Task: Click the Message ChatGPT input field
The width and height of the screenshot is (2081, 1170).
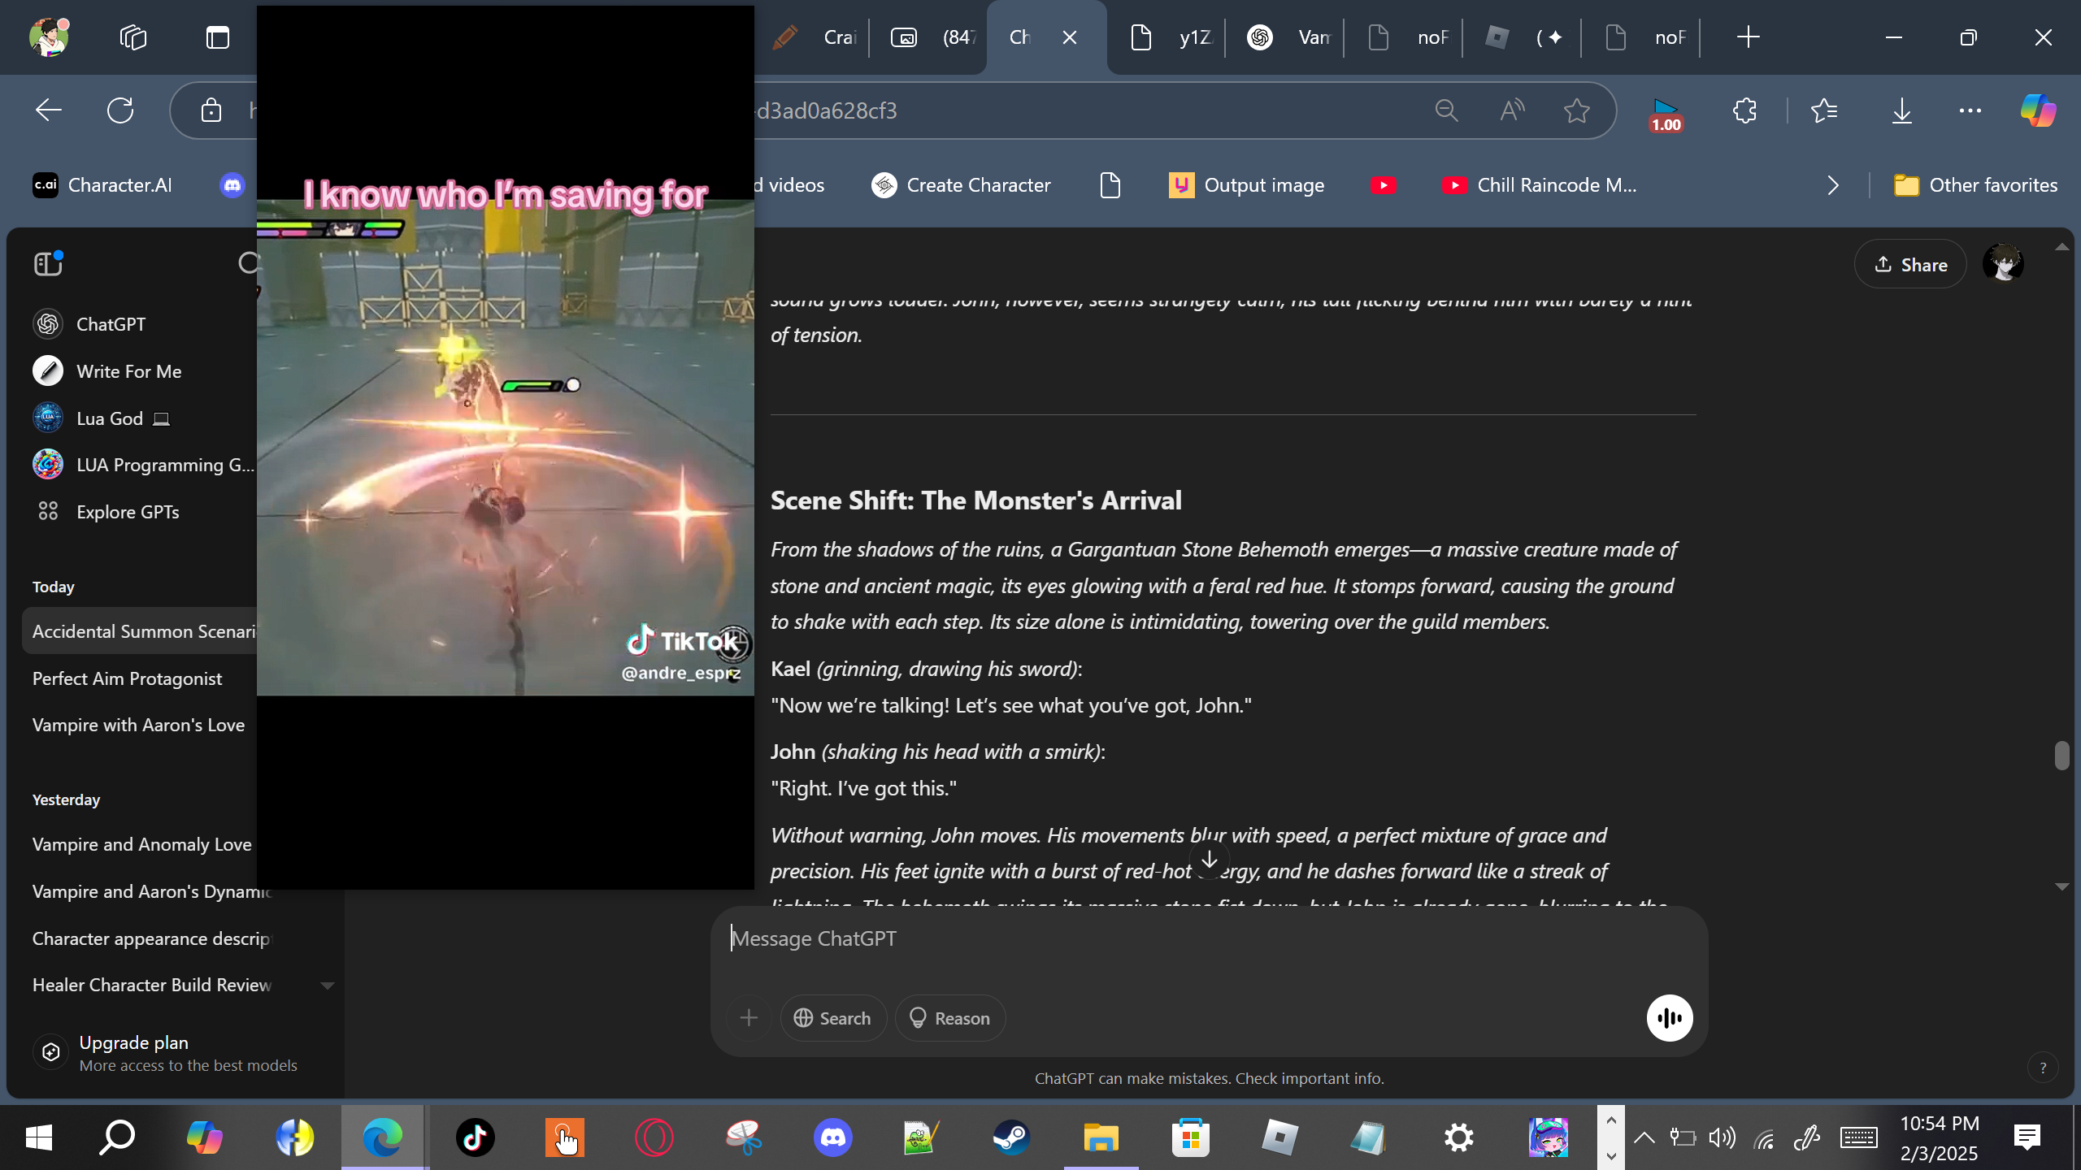Action: pyautogui.click(x=1208, y=938)
